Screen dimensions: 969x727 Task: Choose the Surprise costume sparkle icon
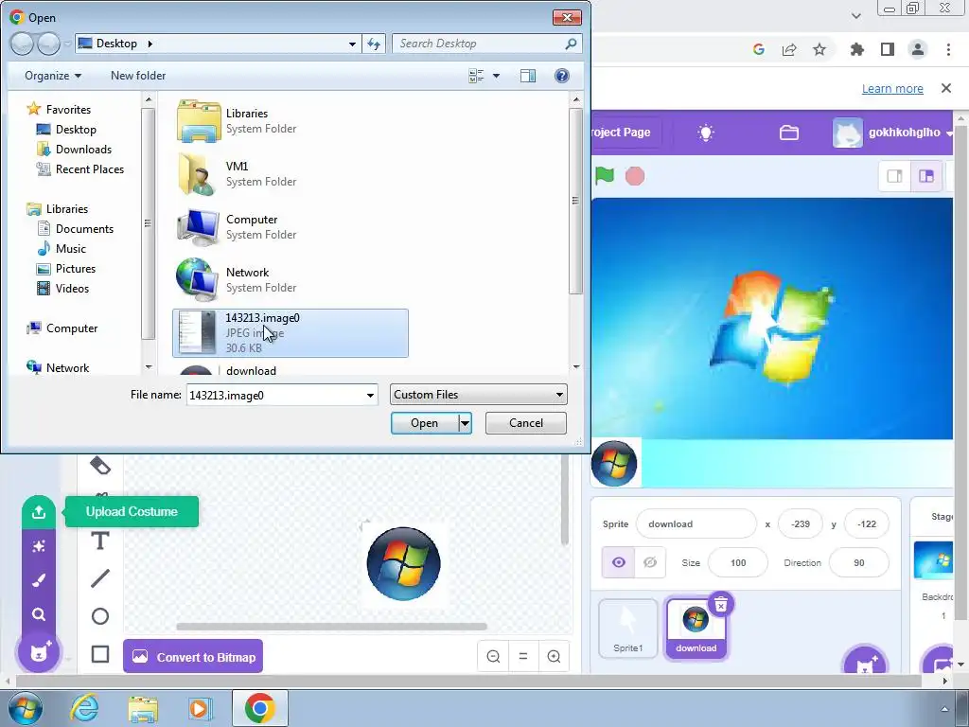click(38, 546)
